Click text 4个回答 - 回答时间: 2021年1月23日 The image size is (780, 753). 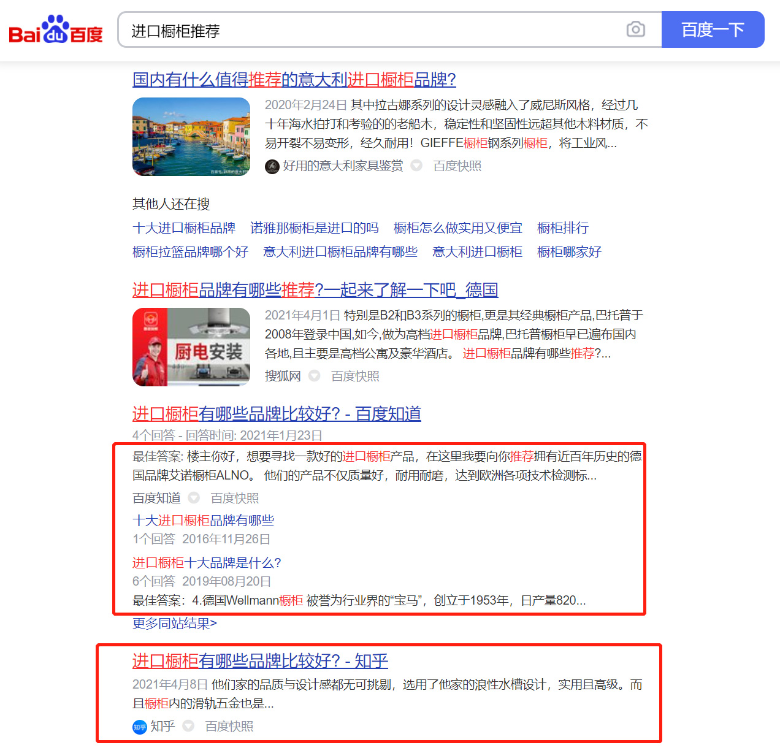[x=227, y=435]
